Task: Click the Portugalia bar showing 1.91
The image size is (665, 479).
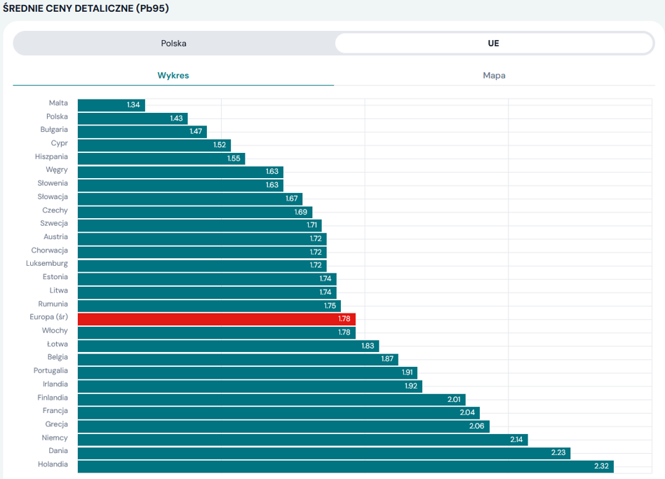Action: (248, 372)
